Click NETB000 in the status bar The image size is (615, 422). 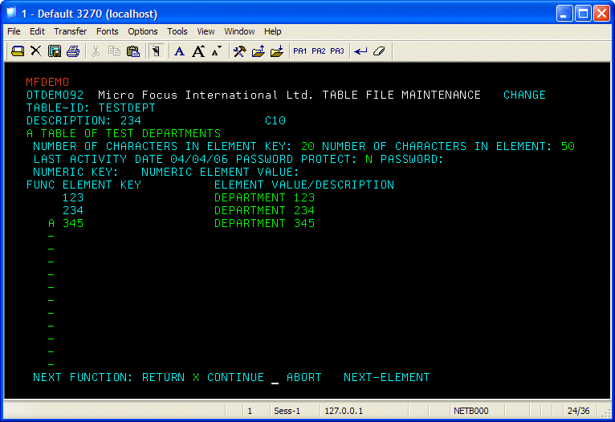[471, 411]
